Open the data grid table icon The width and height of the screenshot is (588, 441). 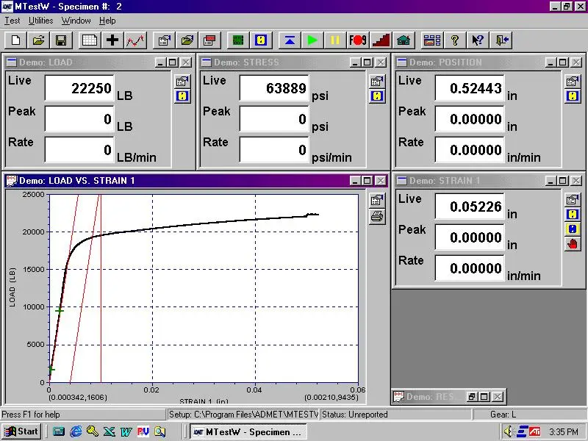point(89,40)
